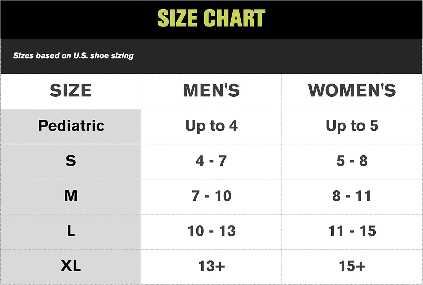Click women's Pediatric cell Up to 5

pos(352,126)
